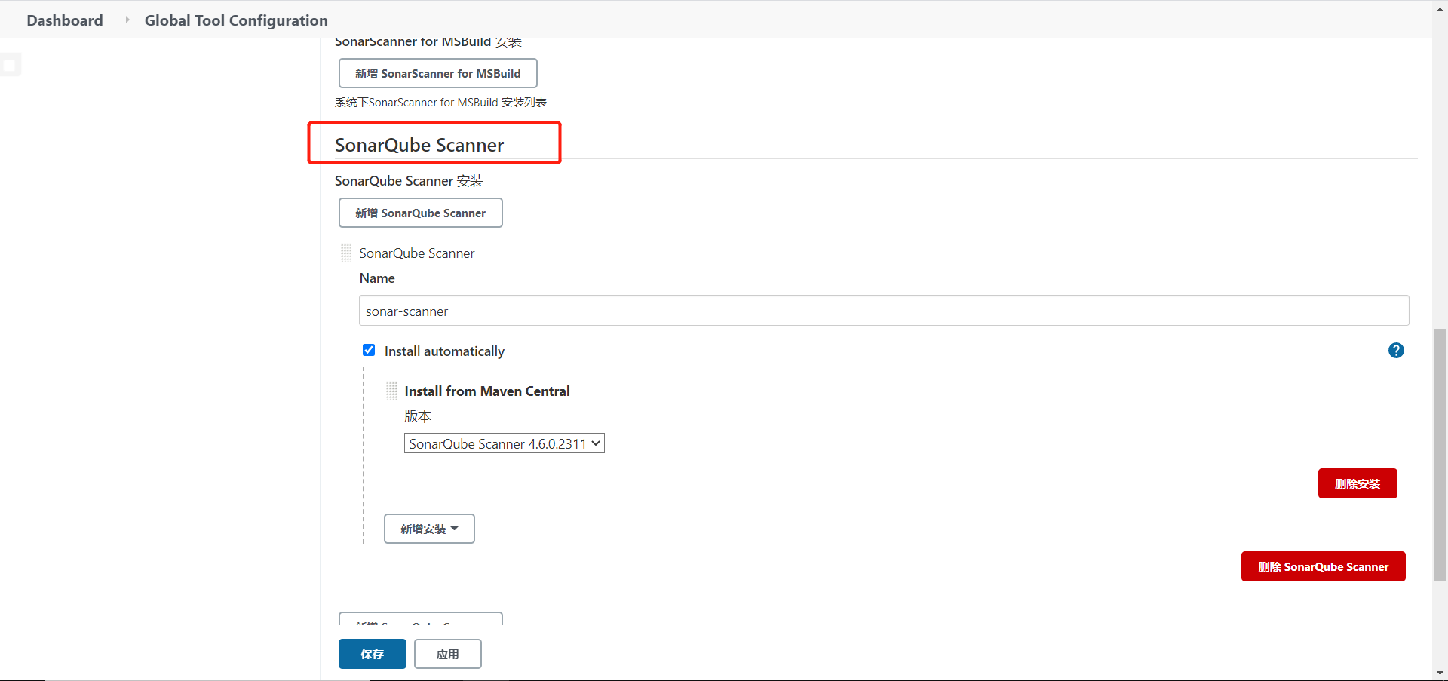Screen dimensions: 1448x681
Task: Expand the 新增安装 dropdown button
Action: tap(429, 529)
